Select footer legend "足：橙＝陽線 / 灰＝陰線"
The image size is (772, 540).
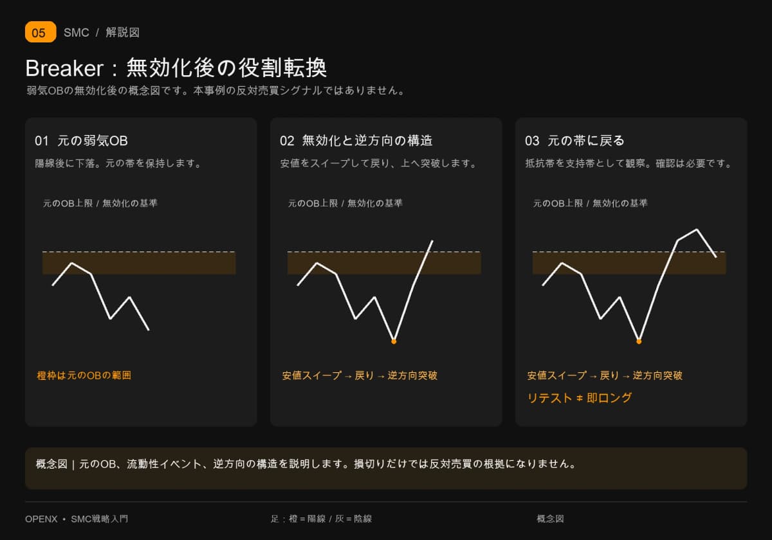(x=321, y=518)
